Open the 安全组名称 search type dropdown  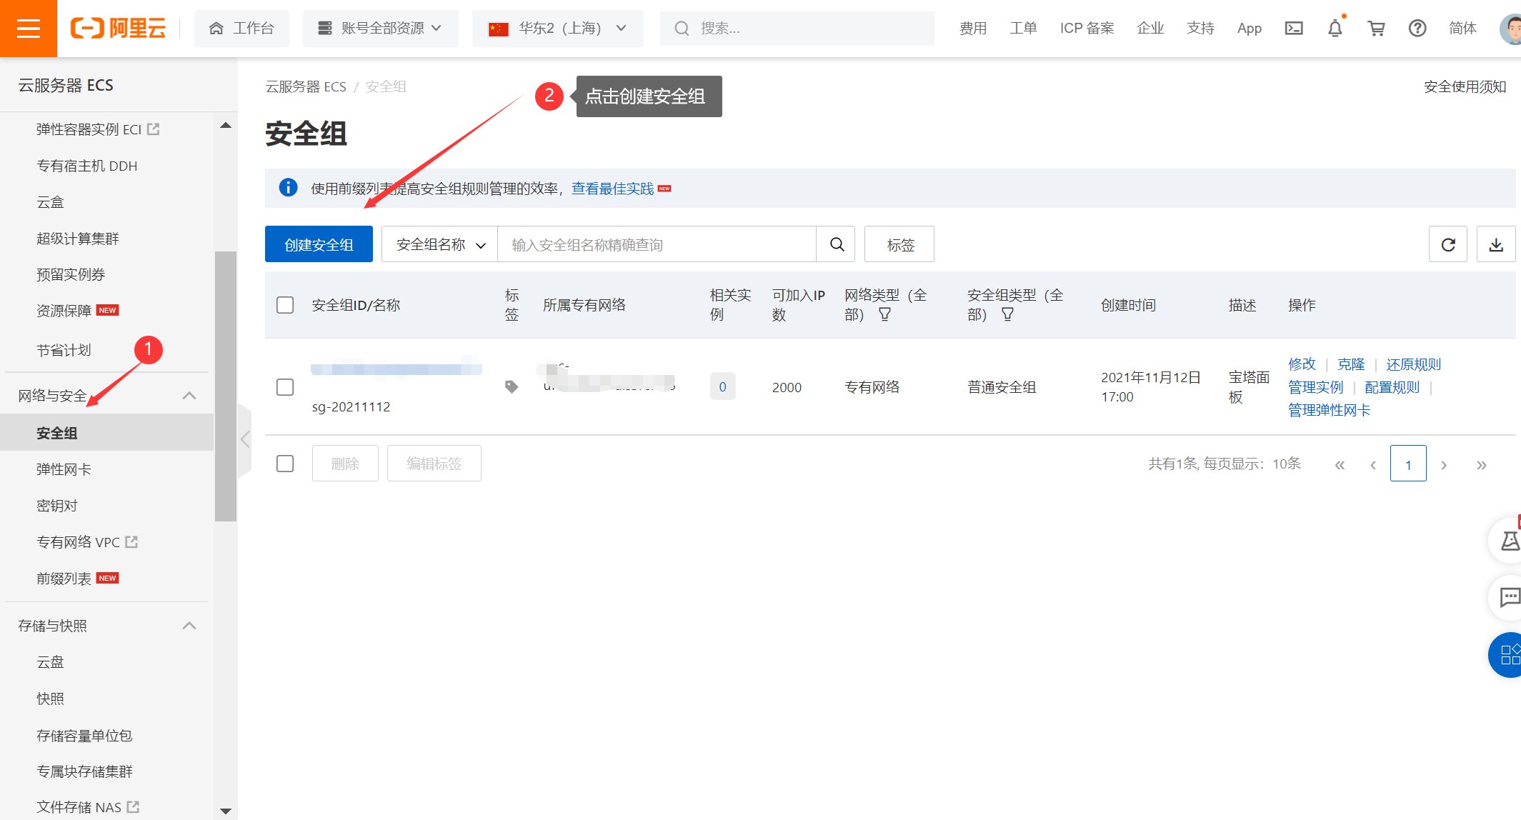[439, 244]
